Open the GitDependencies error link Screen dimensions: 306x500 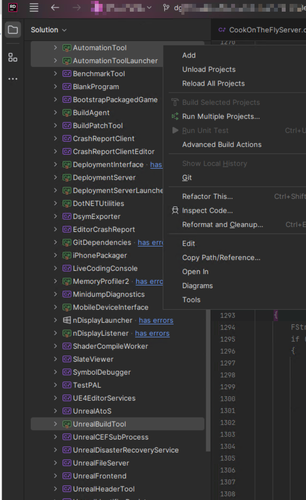tap(150, 242)
